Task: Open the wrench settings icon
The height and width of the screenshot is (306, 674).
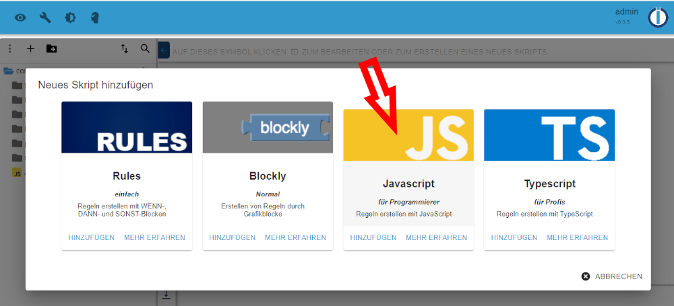Action: pyautogui.click(x=45, y=17)
